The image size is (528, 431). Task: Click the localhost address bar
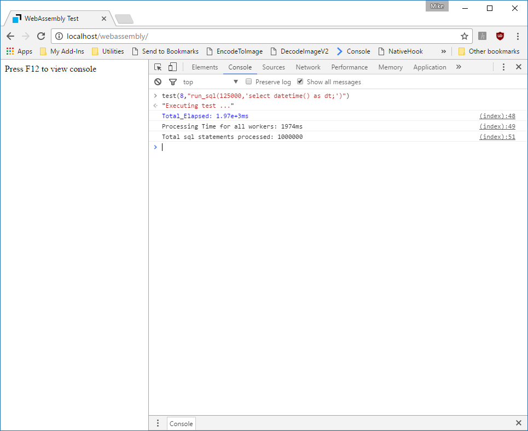point(257,36)
